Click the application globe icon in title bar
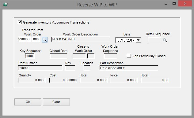 coord(6,5)
